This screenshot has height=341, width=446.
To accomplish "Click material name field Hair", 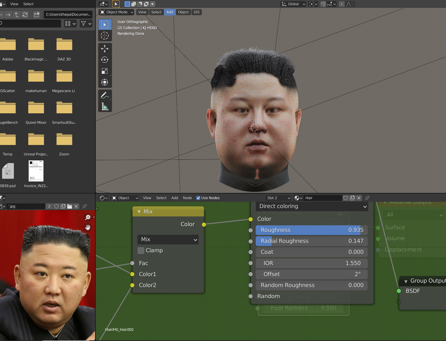I will [x=322, y=198].
